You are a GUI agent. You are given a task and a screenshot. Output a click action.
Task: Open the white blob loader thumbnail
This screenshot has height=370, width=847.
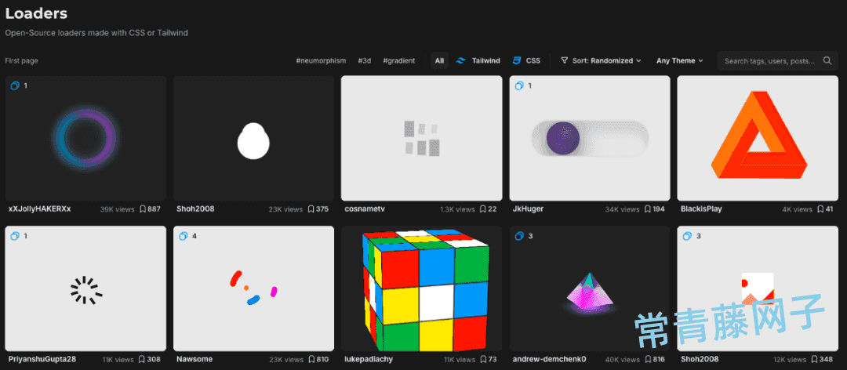(x=254, y=138)
